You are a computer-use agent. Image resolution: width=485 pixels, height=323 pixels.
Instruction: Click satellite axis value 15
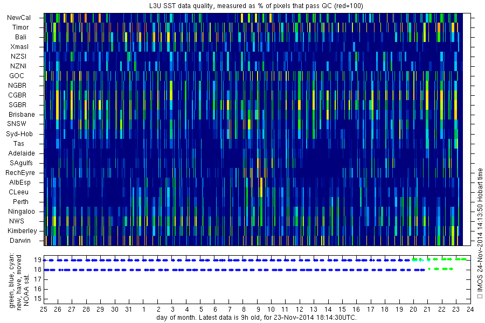(38, 299)
